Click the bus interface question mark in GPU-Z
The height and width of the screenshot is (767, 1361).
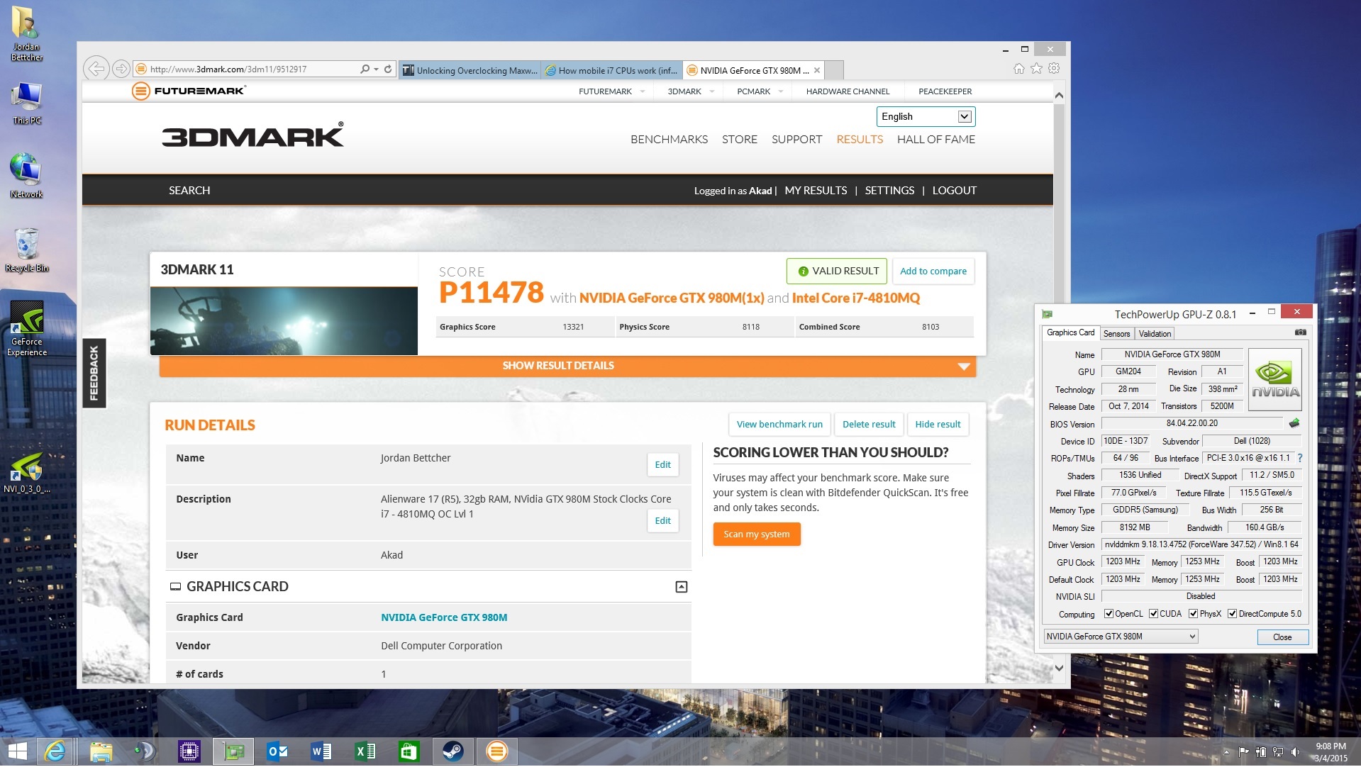click(1299, 459)
